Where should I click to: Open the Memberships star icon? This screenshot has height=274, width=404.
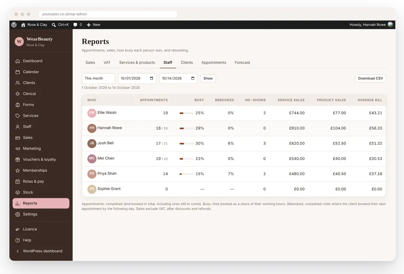pos(18,170)
